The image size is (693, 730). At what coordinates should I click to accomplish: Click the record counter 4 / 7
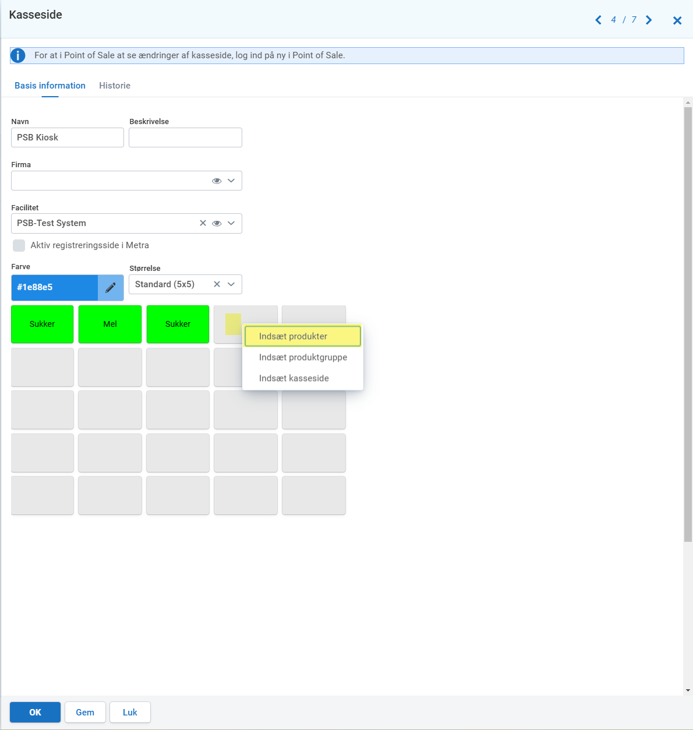[624, 20]
